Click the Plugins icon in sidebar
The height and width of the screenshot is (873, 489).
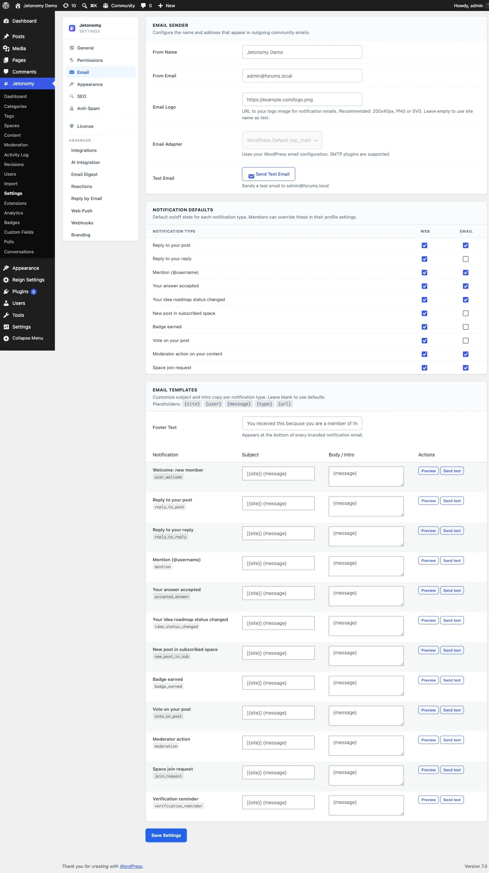pos(6,291)
